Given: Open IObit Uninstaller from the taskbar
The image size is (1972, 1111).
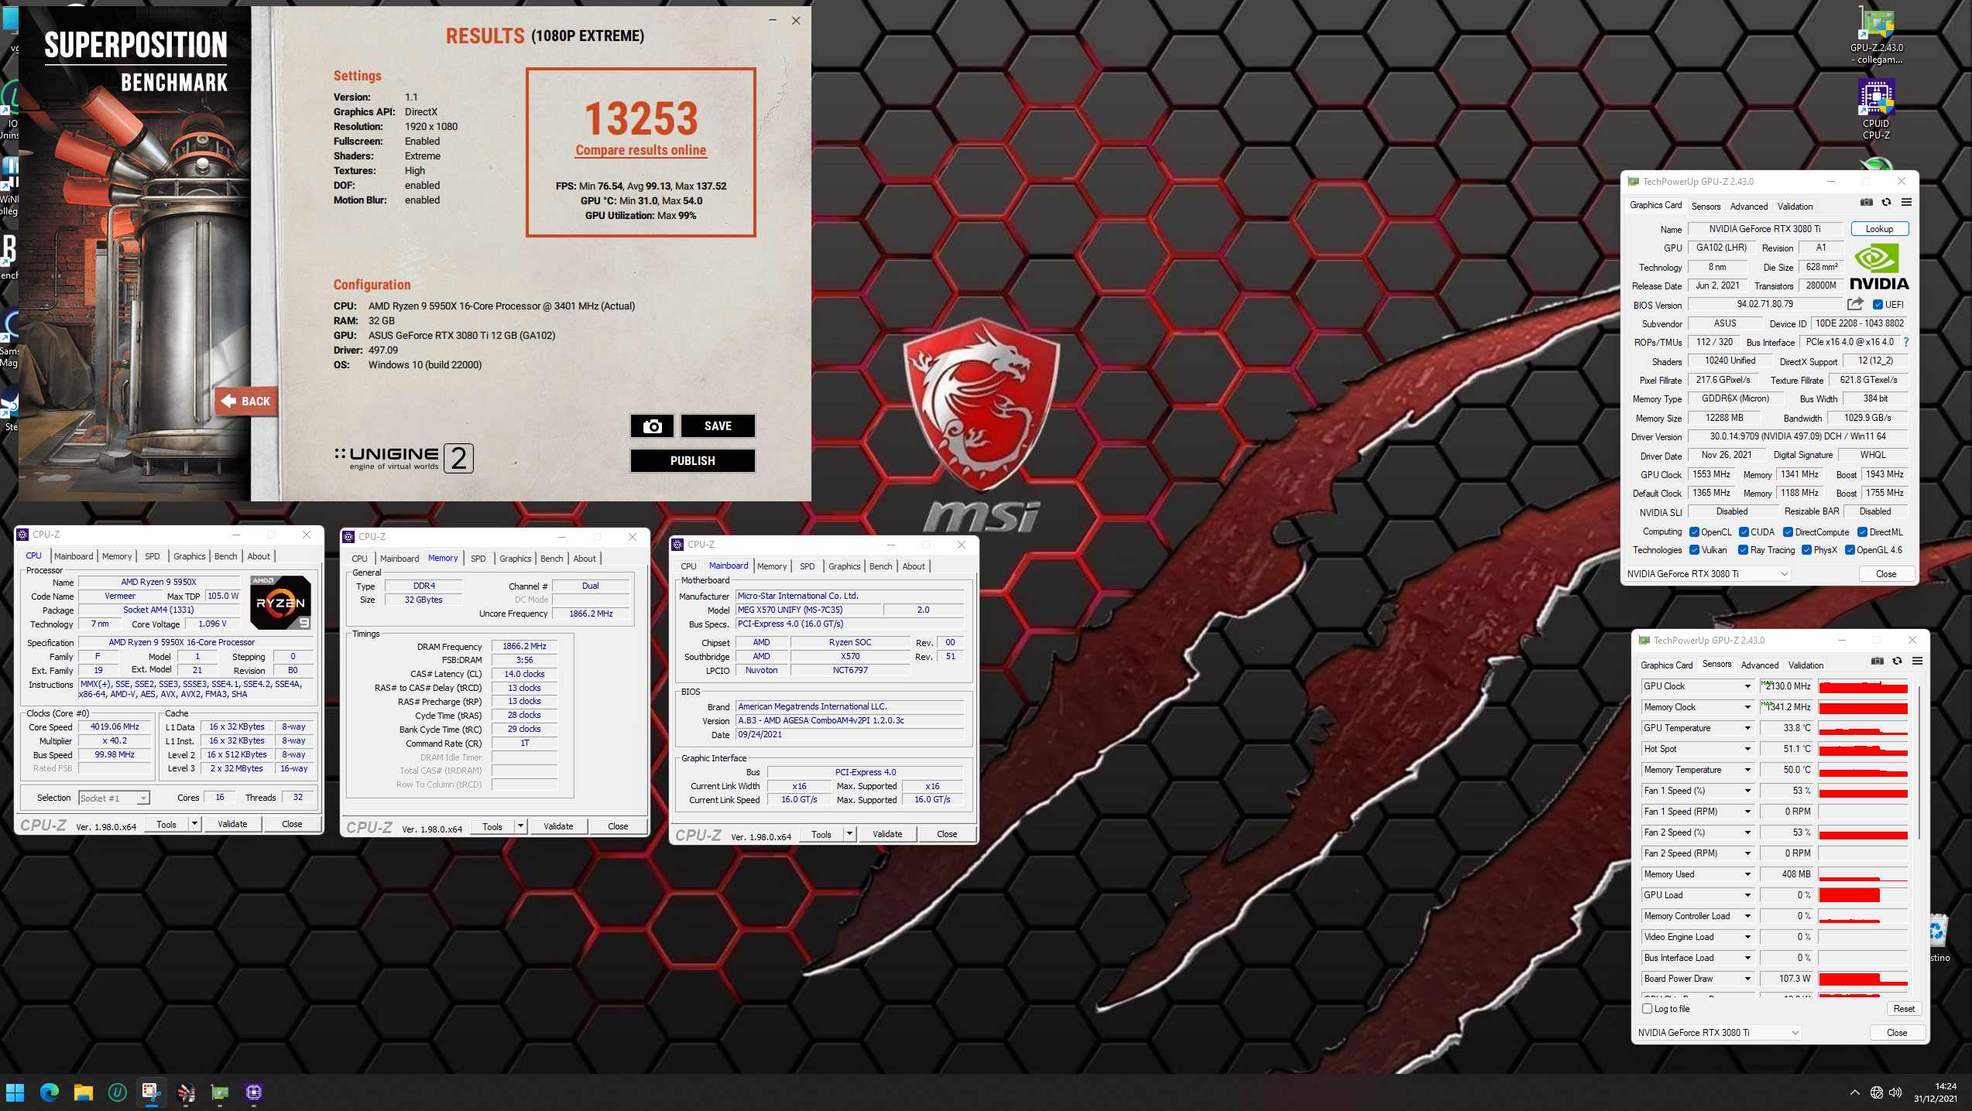Looking at the screenshot, I should pos(118,1092).
